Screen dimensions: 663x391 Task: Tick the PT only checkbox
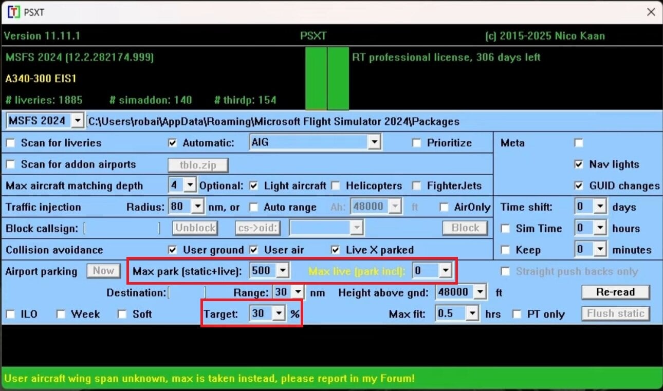point(517,314)
